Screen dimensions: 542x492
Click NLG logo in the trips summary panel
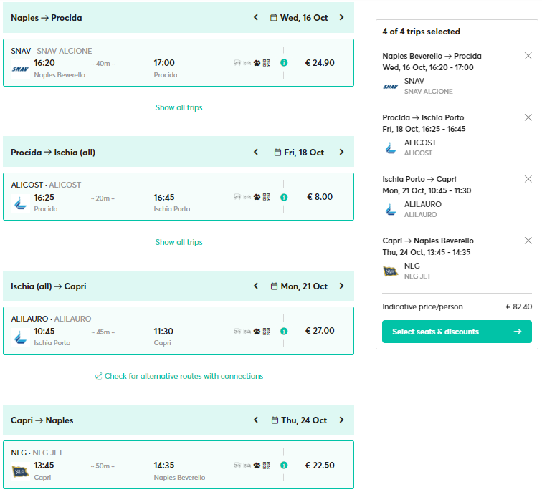click(x=391, y=271)
